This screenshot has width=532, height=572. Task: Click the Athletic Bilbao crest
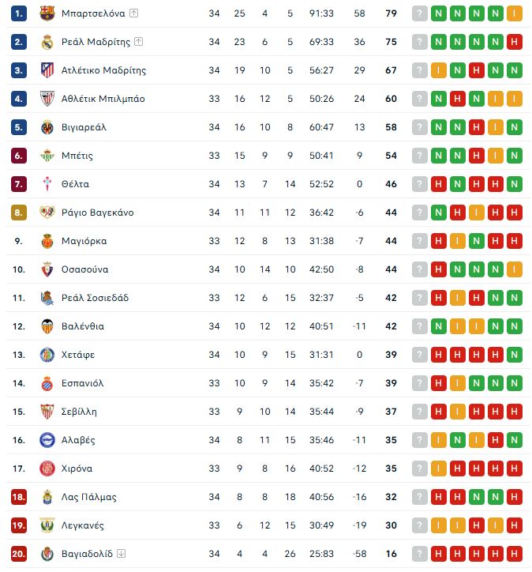pyautogui.click(x=47, y=99)
